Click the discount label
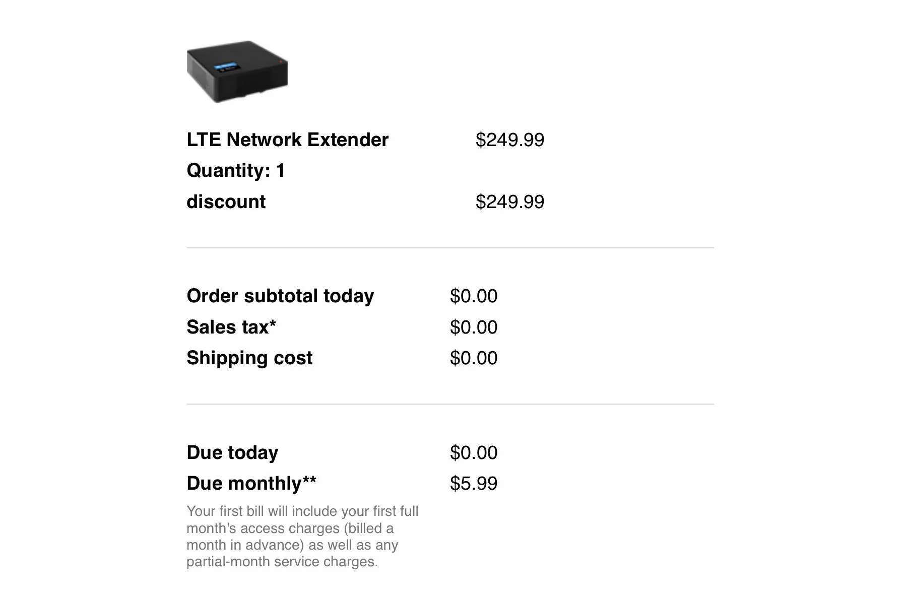Viewport: 900px width, 599px height. coord(226,202)
